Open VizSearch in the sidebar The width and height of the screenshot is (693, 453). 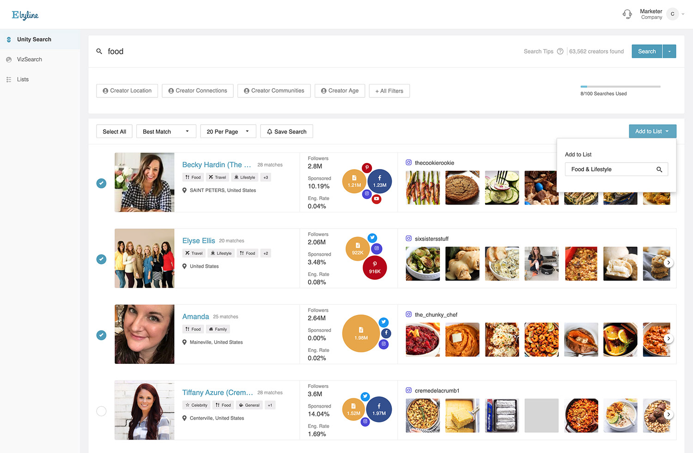pos(29,60)
